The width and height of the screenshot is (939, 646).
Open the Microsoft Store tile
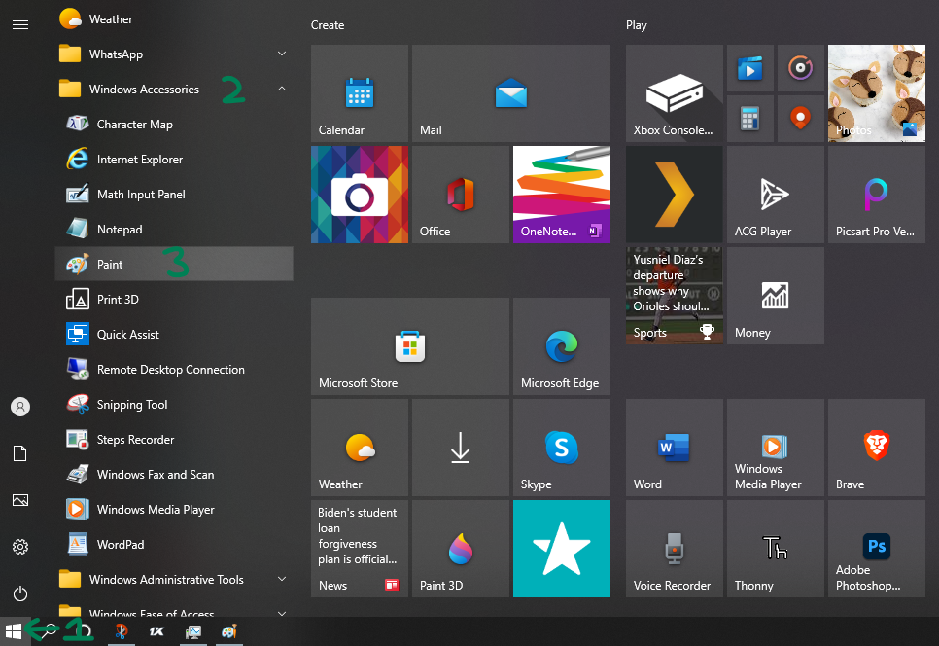point(410,346)
